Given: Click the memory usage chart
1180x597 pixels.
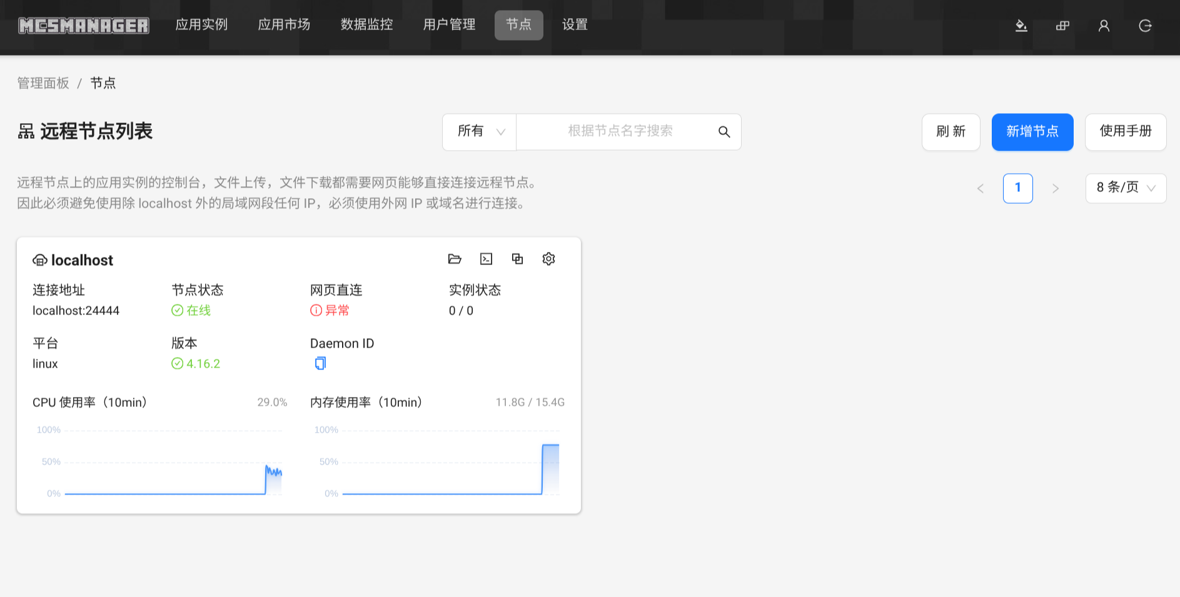Looking at the screenshot, I should (x=438, y=462).
